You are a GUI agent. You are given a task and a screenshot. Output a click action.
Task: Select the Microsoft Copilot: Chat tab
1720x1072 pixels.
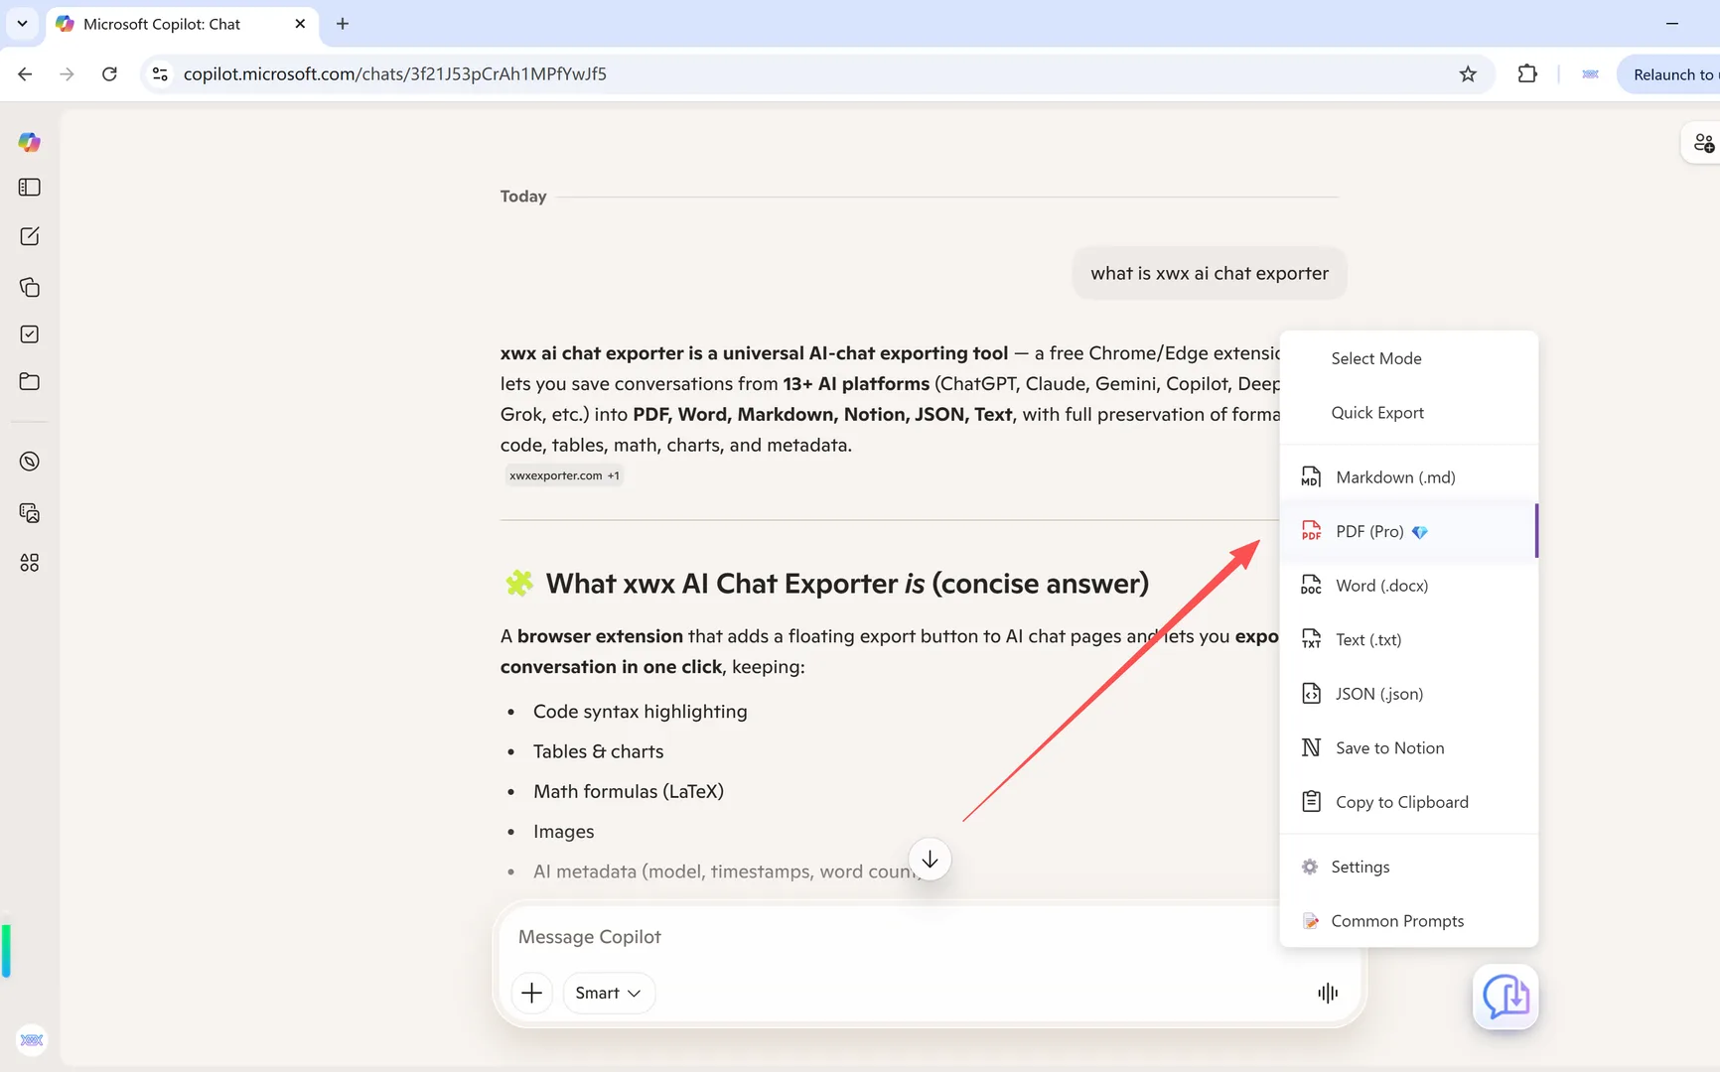(182, 24)
